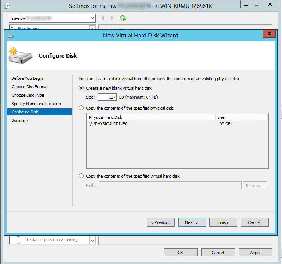Click the Next button
The height and width of the screenshot is (264, 282).
point(192,222)
